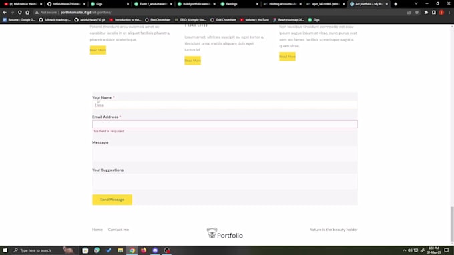Click Read More under the first column
The width and height of the screenshot is (454, 255).
click(x=98, y=50)
